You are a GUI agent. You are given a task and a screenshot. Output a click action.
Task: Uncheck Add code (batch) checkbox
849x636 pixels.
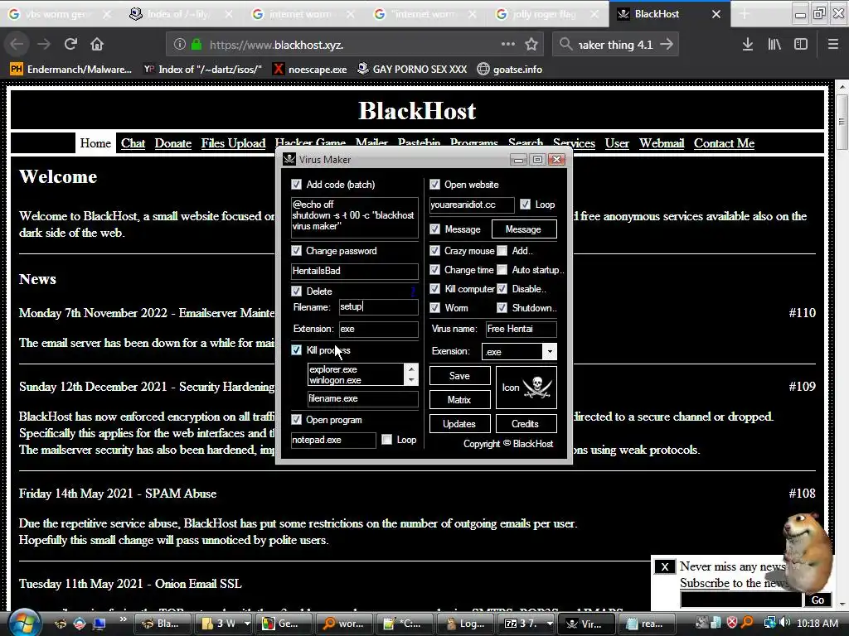296,185
